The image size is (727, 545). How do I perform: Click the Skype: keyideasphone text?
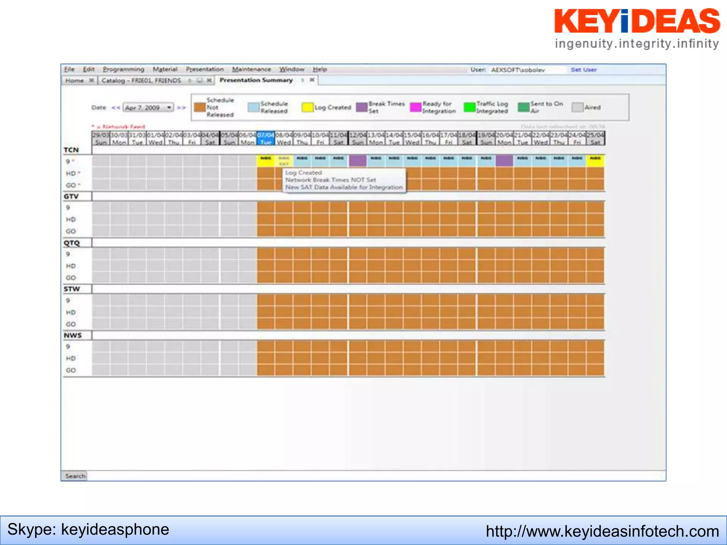pyautogui.click(x=88, y=529)
